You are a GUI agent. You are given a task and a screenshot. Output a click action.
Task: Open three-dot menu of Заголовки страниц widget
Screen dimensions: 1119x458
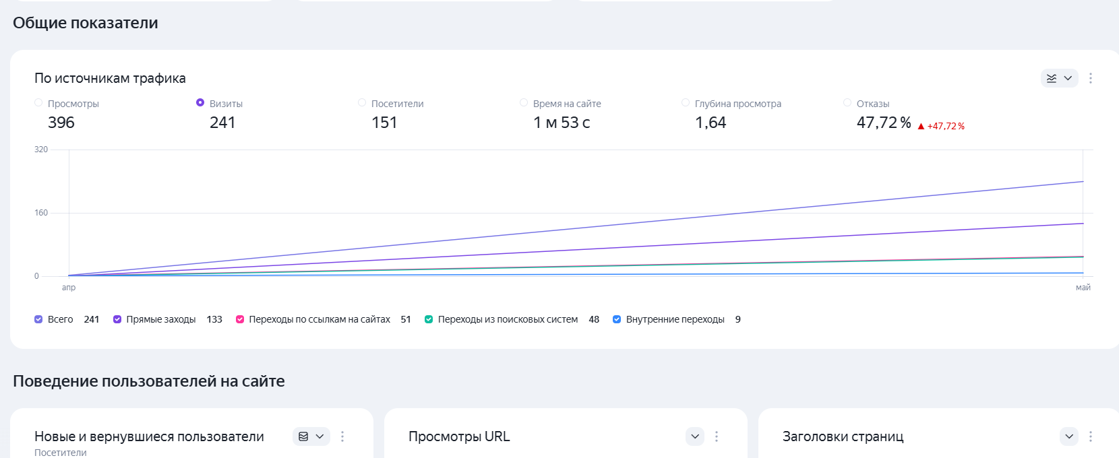[x=1091, y=436]
